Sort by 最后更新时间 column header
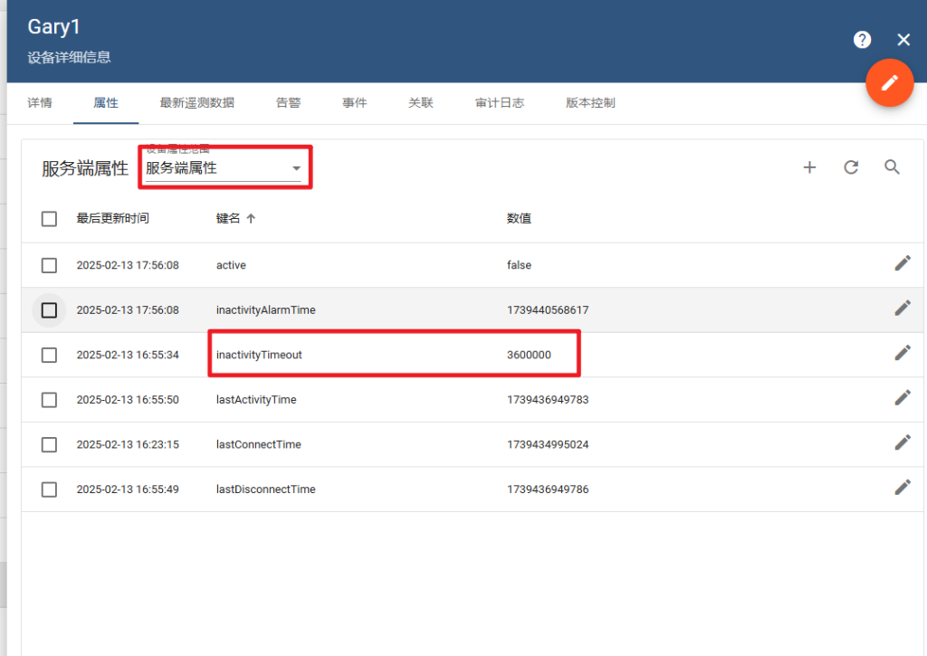This screenshot has height=656, width=927. point(112,219)
